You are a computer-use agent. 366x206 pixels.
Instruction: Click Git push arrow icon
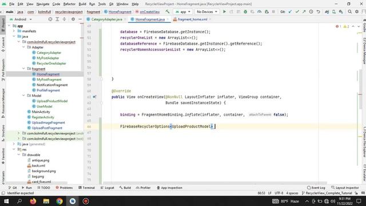point(304,11)
